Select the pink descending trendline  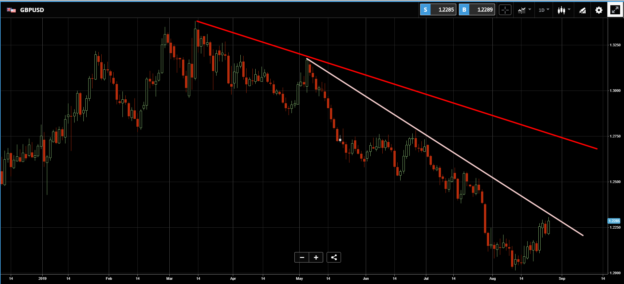[x=445, y=147]
